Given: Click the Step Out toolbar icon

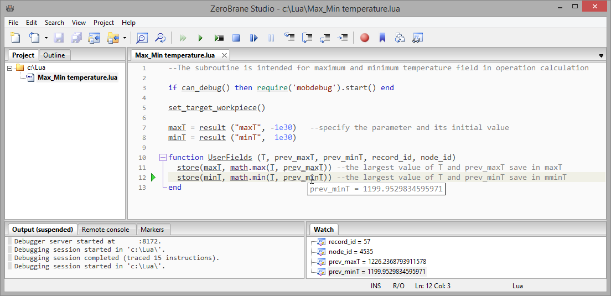Looking at the screenshot, I should (325, 38).
